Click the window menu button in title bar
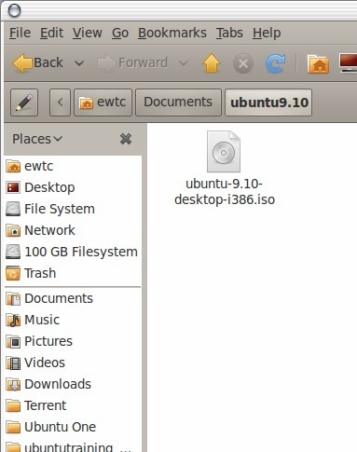Image resolution: width=357 pixels, height=452 pixels. pos(14,10)
